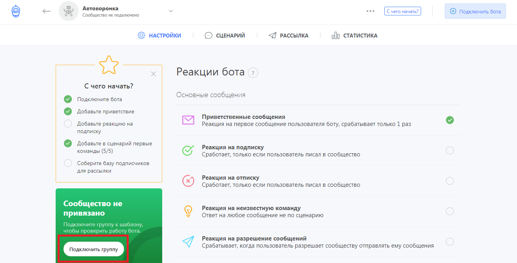Click the back arrow beside the logo
This screenshot has height=263, width=517.
coord(46,11)
